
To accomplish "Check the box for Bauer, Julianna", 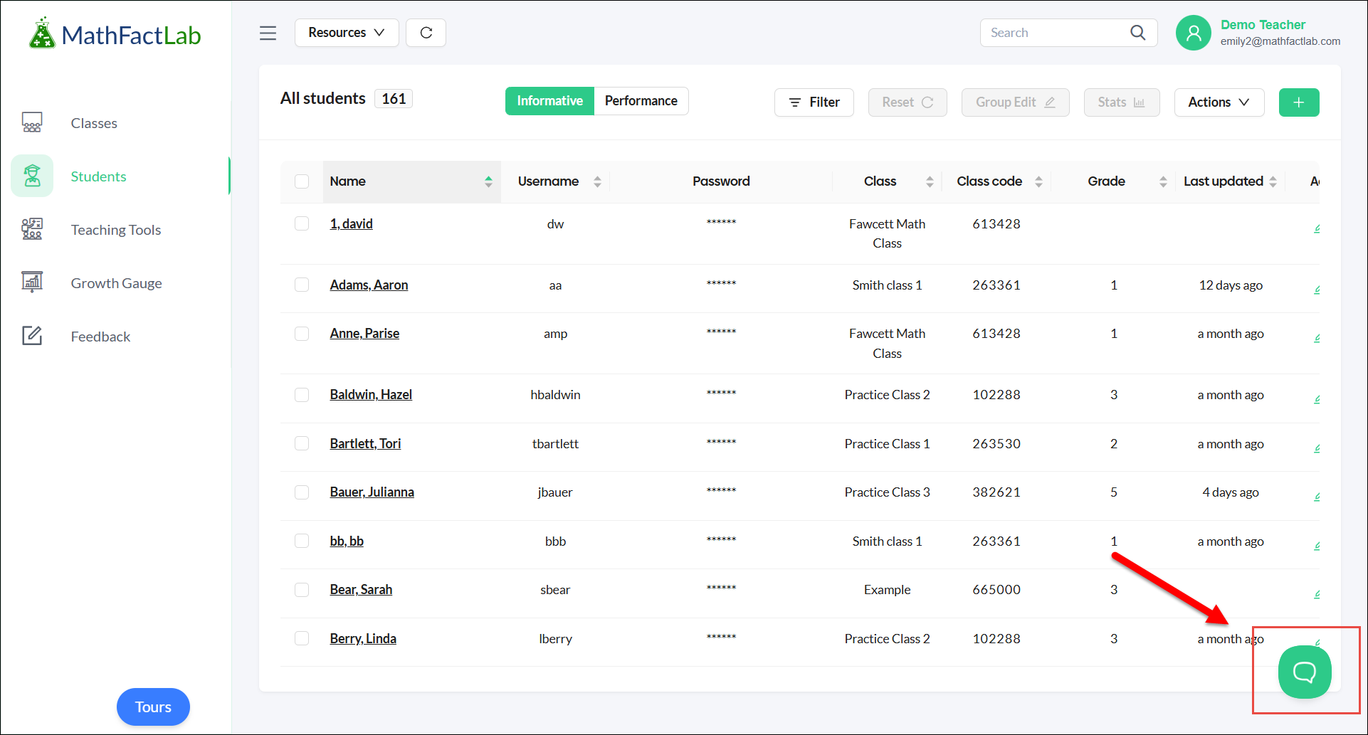I will 302,492.
